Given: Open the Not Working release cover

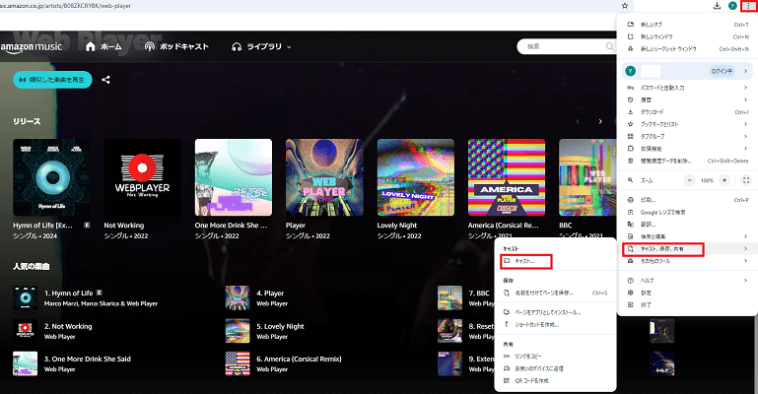Looking at the screenshot, I should [142, 177].
